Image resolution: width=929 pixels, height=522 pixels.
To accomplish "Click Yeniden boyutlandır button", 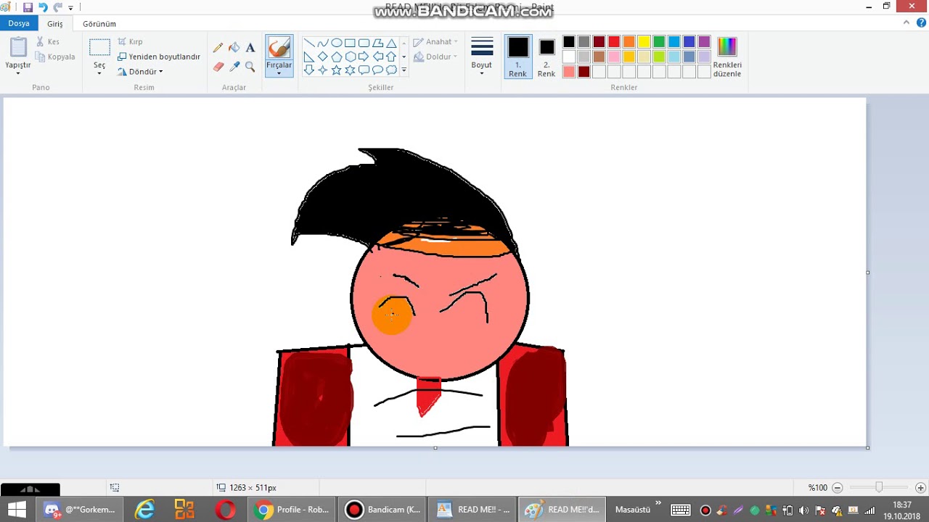I will 159,57.
